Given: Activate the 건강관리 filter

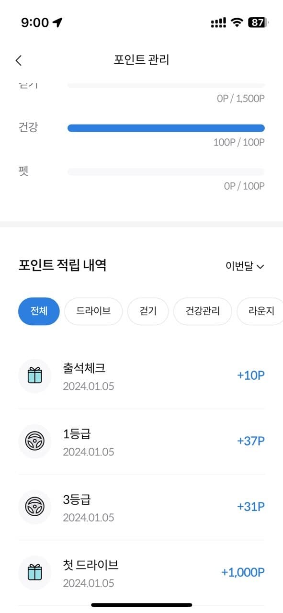Looking at the screenshot, I should (202, 311).
